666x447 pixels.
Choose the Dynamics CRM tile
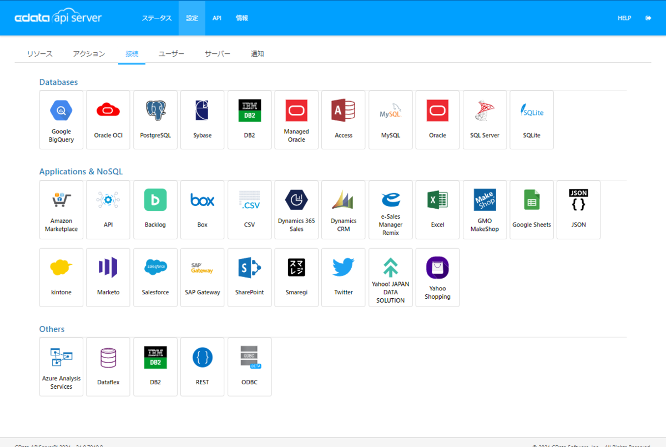tap(344, 210)
